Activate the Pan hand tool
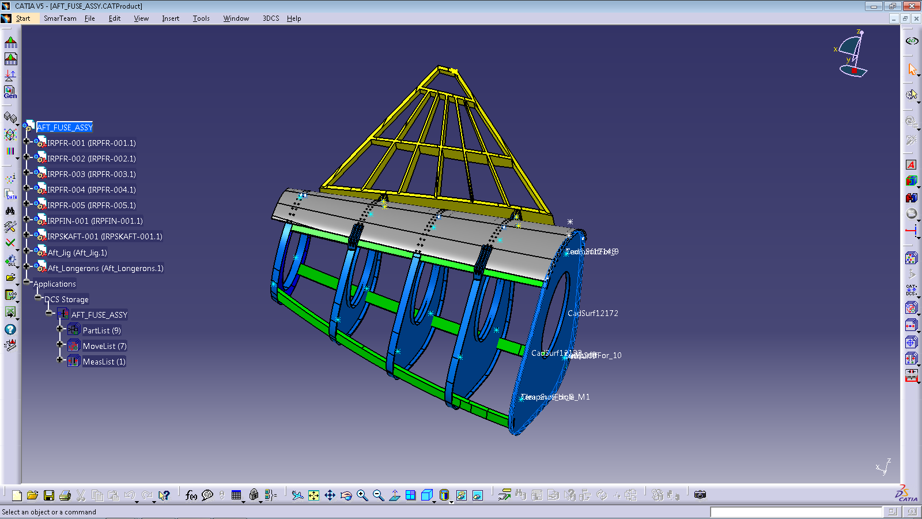Viewport: 922px width, 519px height. pyautogui.click(x=329, y=495)
